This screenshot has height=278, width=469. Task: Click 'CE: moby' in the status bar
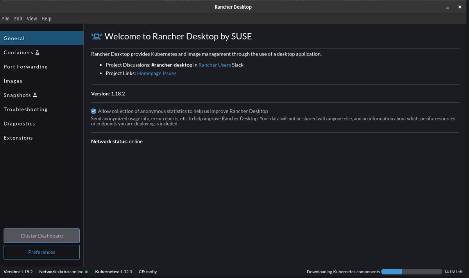tap(148, 272)
